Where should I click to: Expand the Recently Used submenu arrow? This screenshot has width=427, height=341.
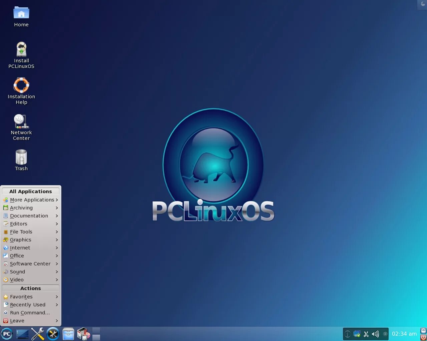57,305
